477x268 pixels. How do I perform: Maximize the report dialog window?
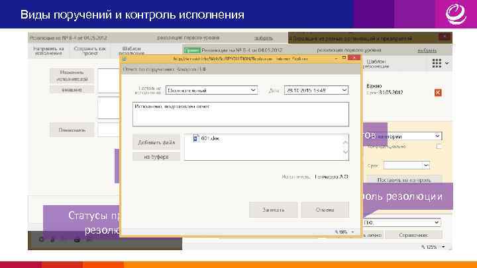[344, 58]
